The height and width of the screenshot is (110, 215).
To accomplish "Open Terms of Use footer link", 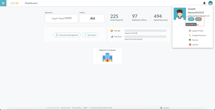I will pyautogui.click(x=66, y=108).
